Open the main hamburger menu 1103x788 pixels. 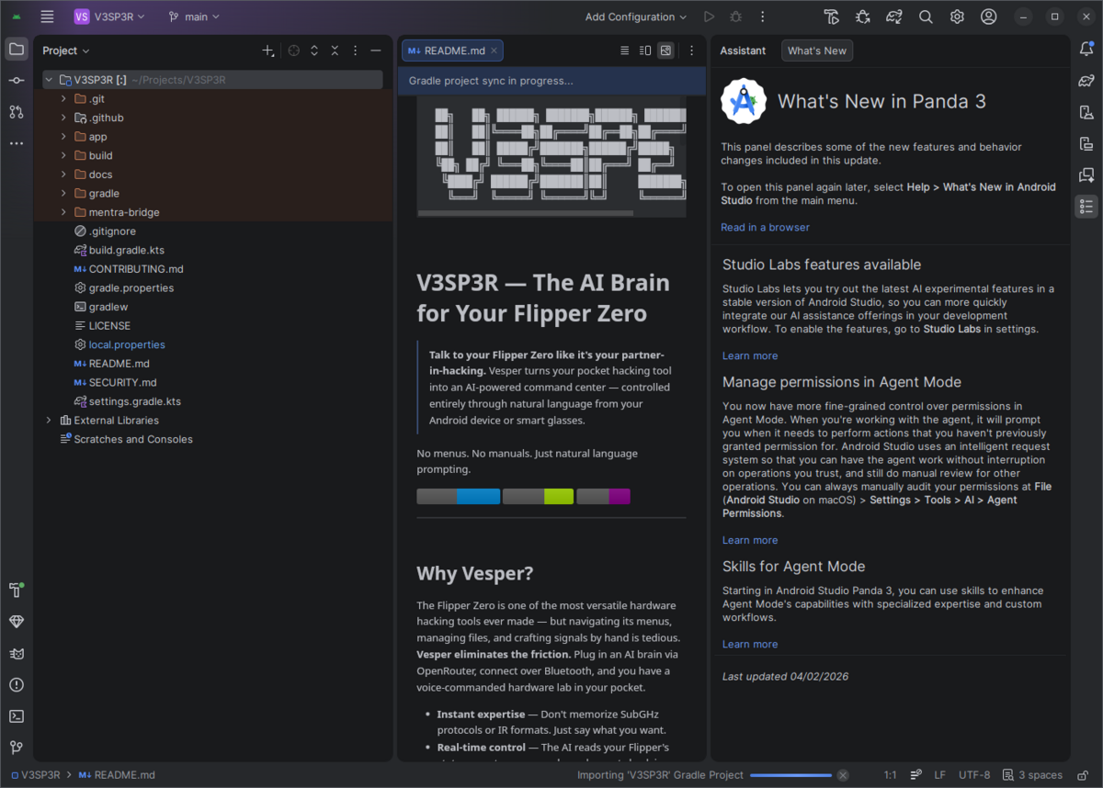point(48,17)
